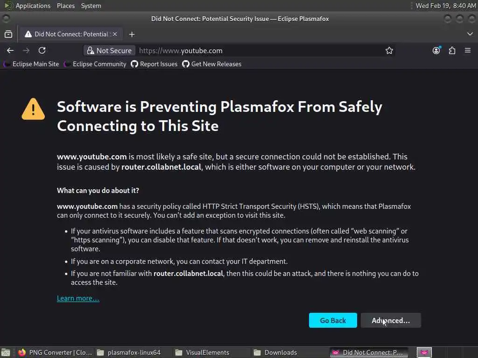Click the clock showing Wed Feb 19
The width and height of the screenshot is (478, 358).
[x=446, y=6]
